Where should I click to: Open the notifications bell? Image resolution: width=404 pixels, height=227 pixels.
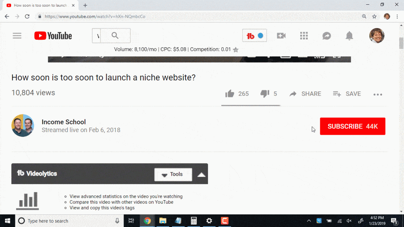349,36
